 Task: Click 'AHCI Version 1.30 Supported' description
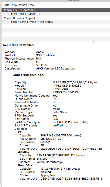coord(56,68)
